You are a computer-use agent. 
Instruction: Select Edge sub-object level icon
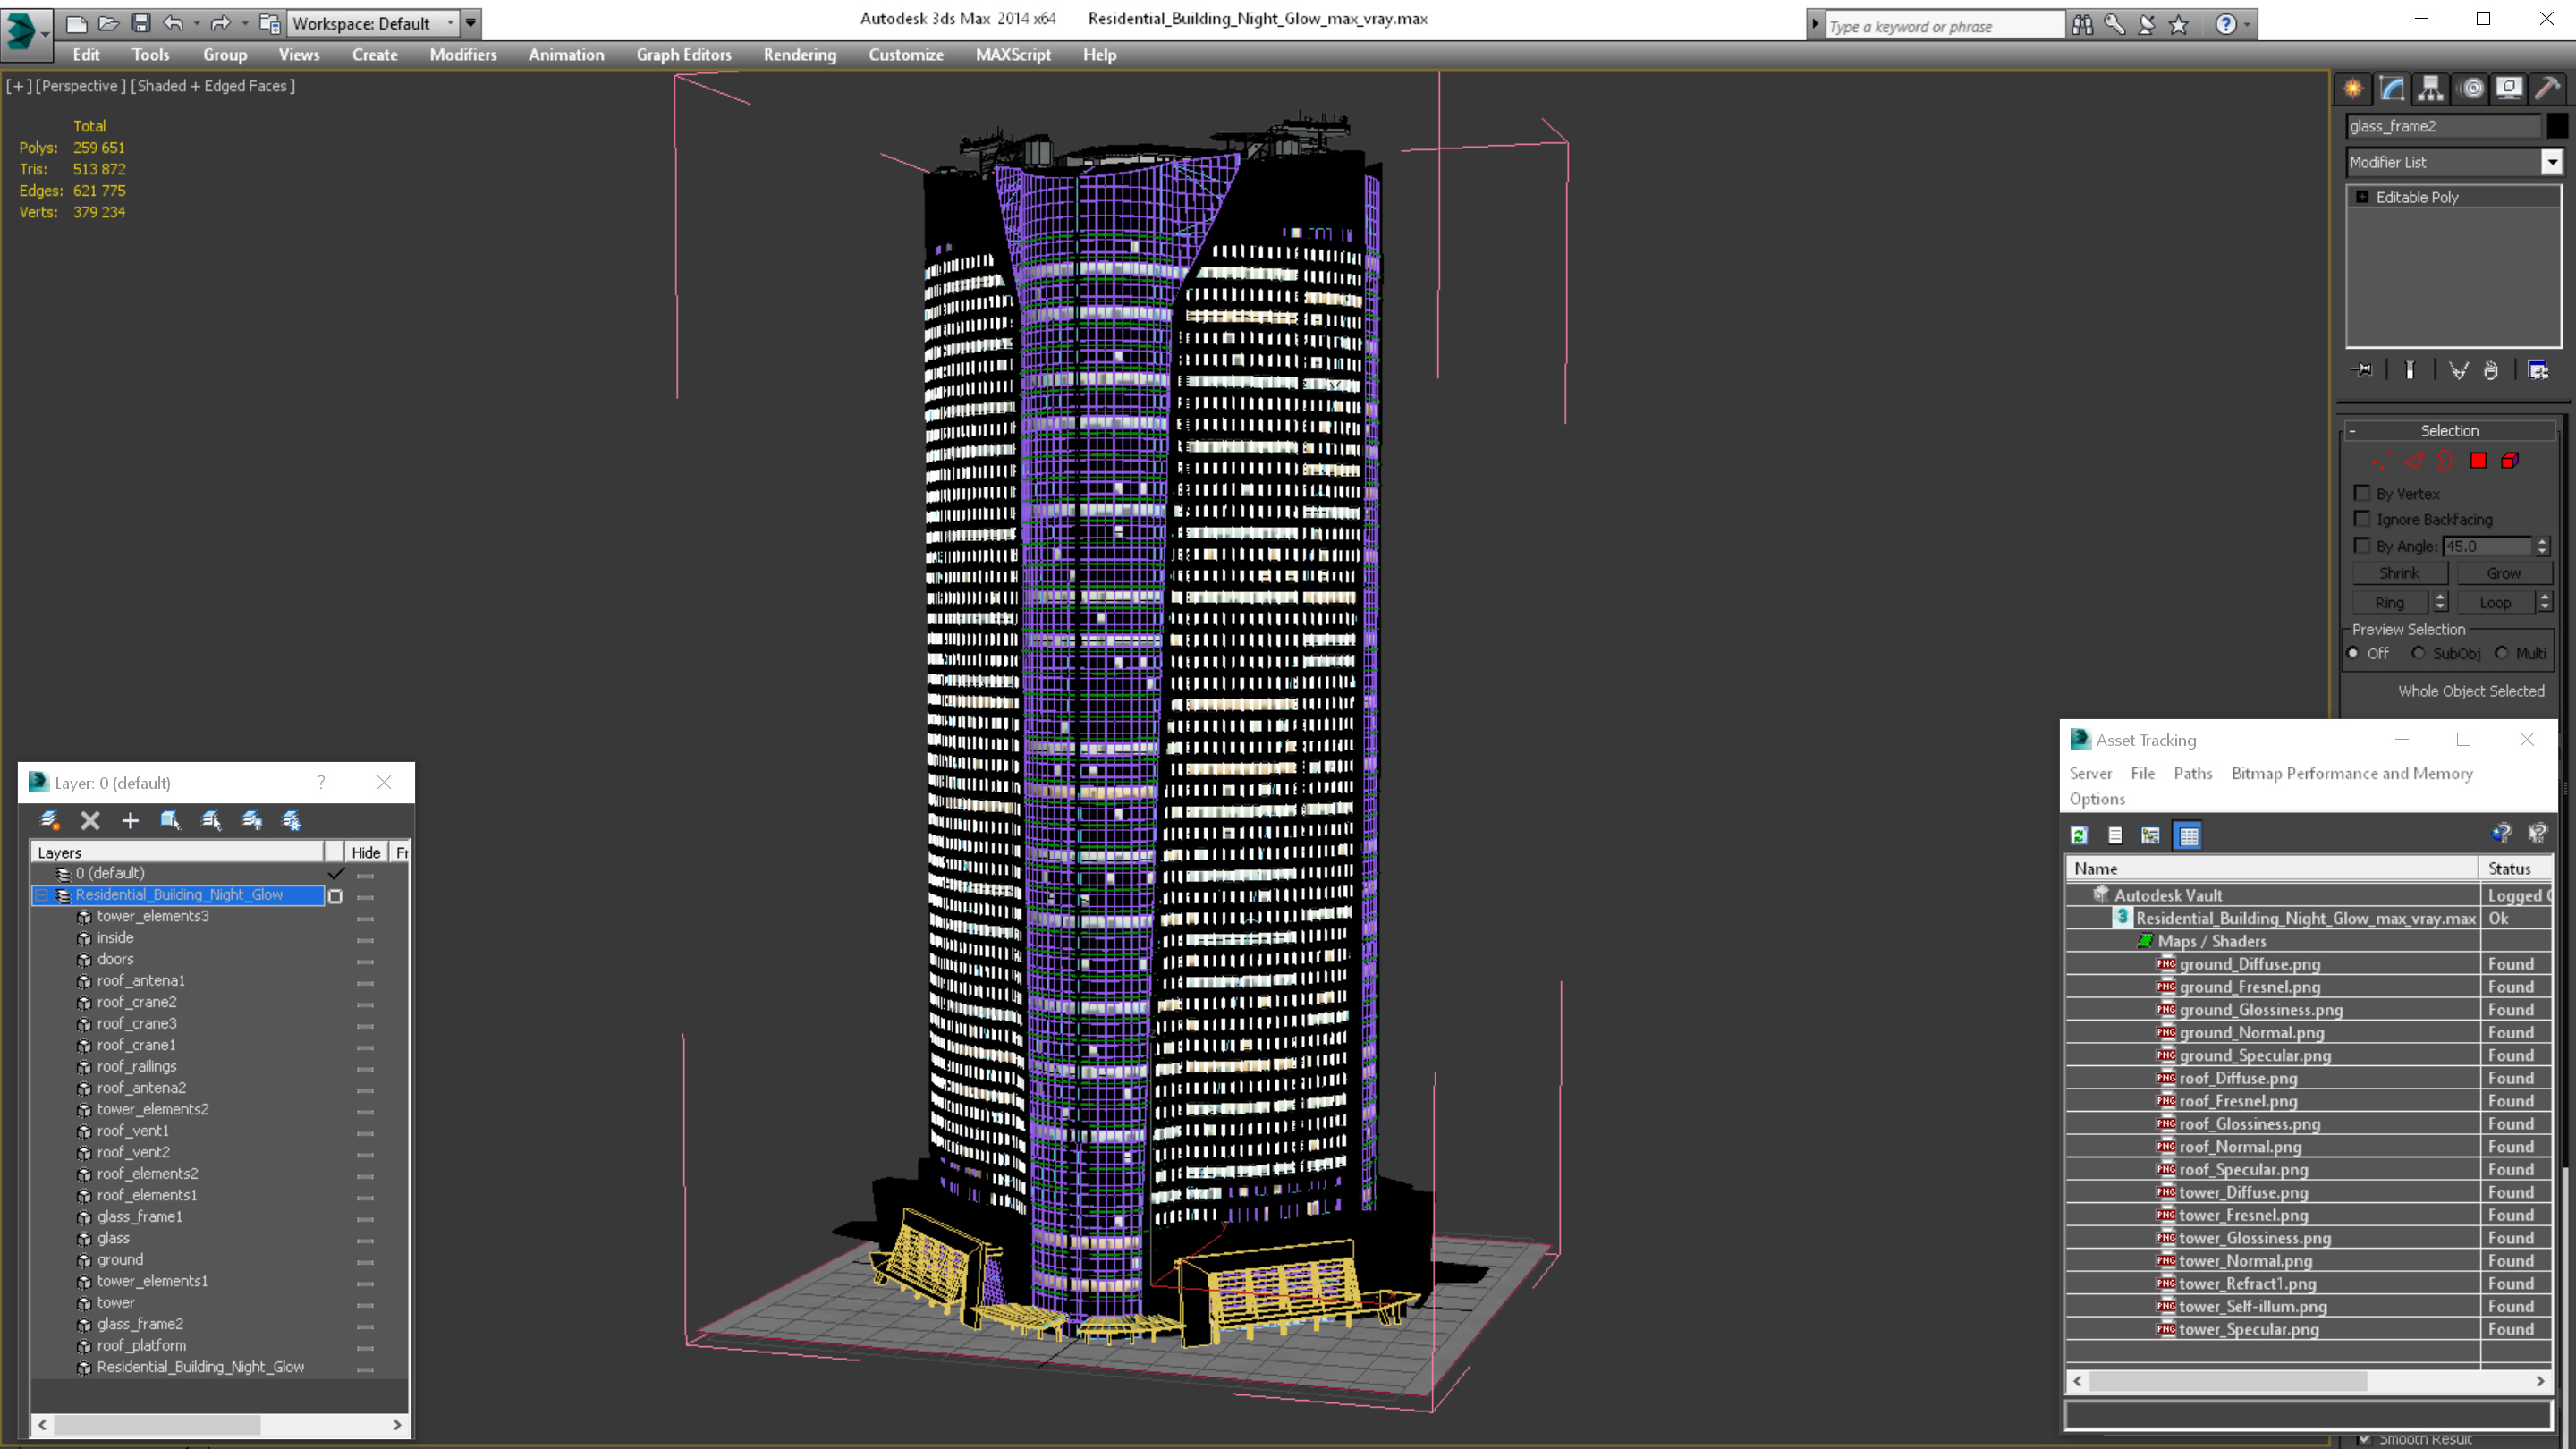[2415, 461]
